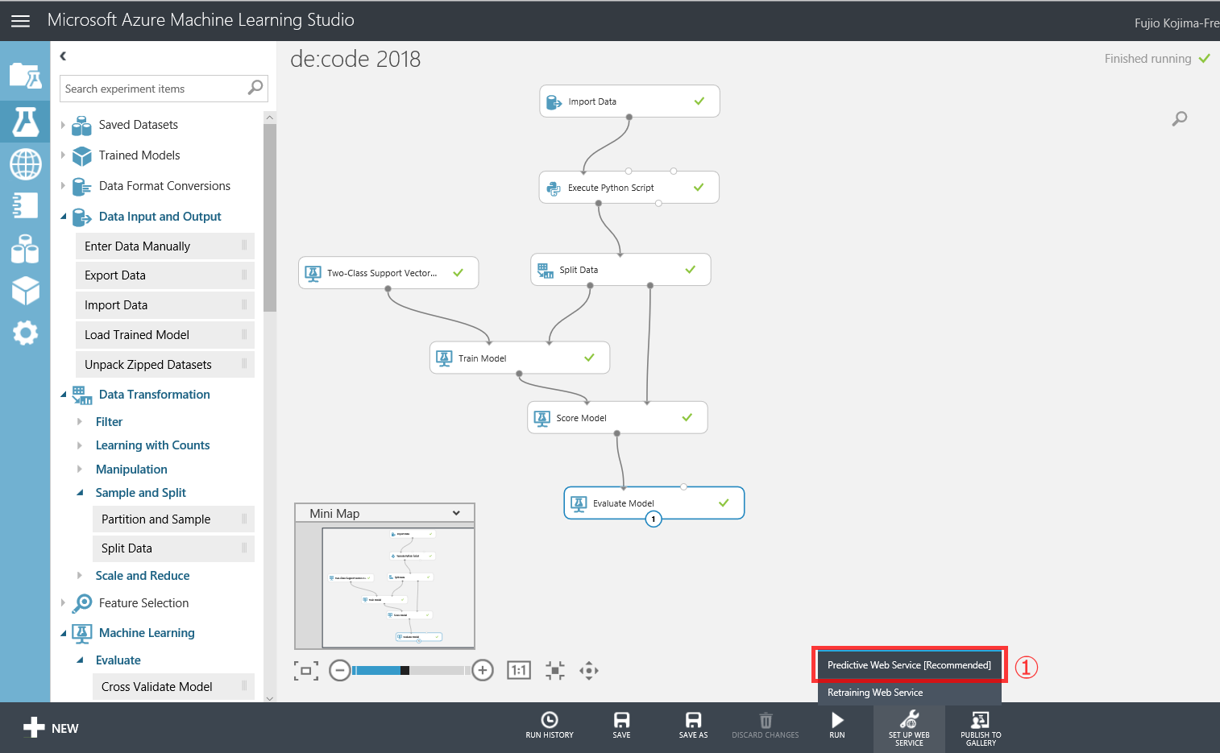The height and width of the screenshot is (753, 1220).
Task: Select the Enter Data Manually module
Action: pos(165,246)
